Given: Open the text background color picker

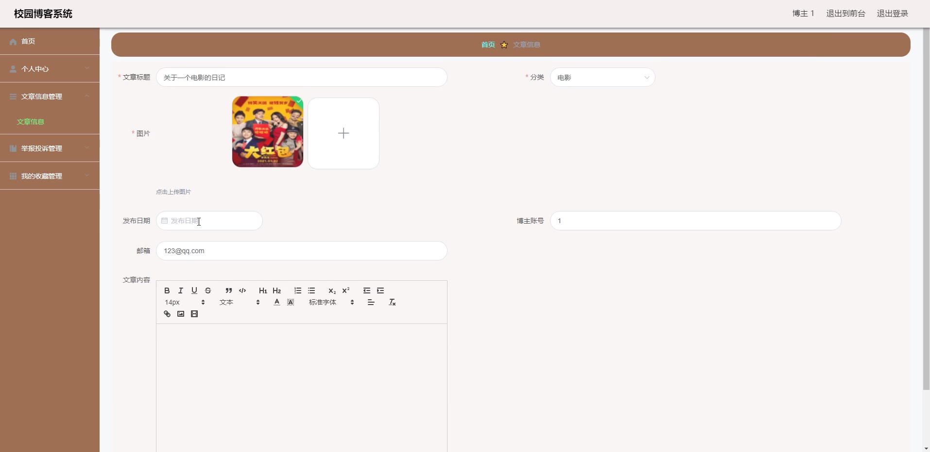Looking at the screenshot, I should tap(290, 302).
